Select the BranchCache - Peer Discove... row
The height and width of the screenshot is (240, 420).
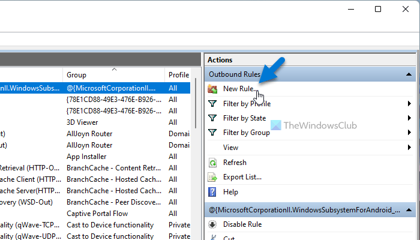tap(95, 202)
